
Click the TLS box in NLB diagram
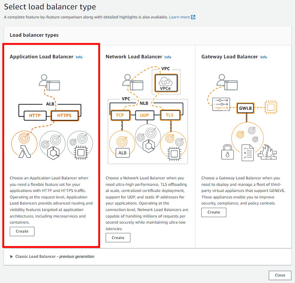170,115
